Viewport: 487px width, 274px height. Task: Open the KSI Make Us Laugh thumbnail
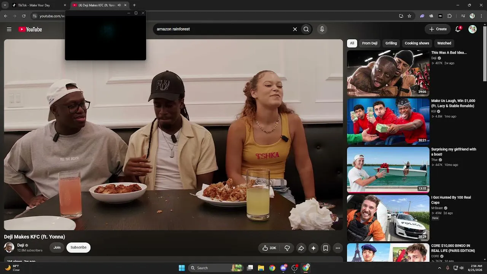coord(388,121)
